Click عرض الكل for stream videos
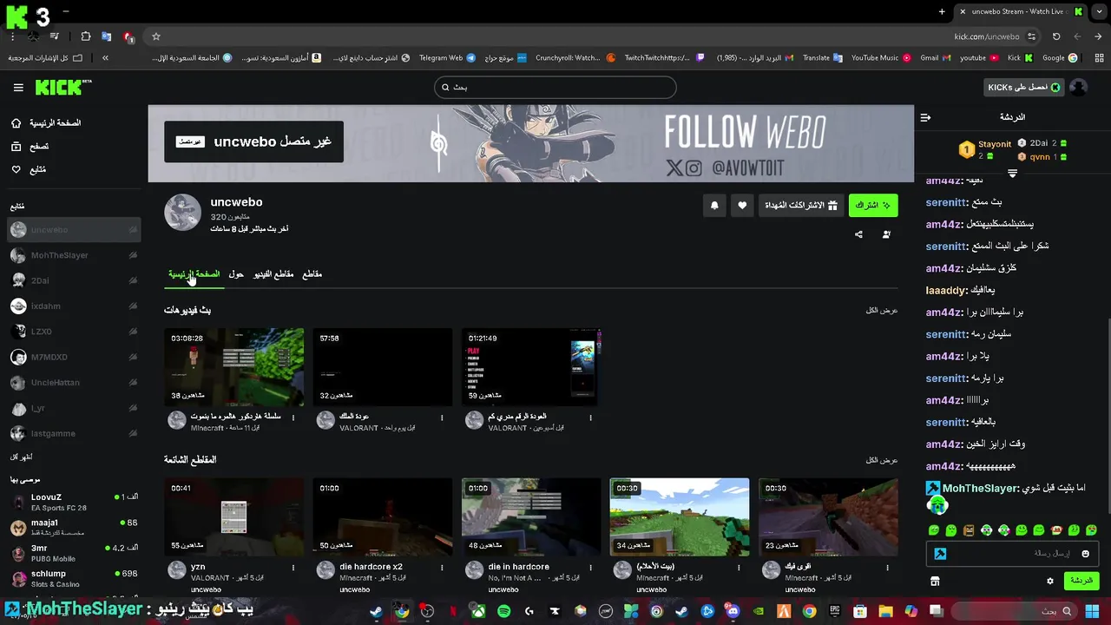 [882, 310]
